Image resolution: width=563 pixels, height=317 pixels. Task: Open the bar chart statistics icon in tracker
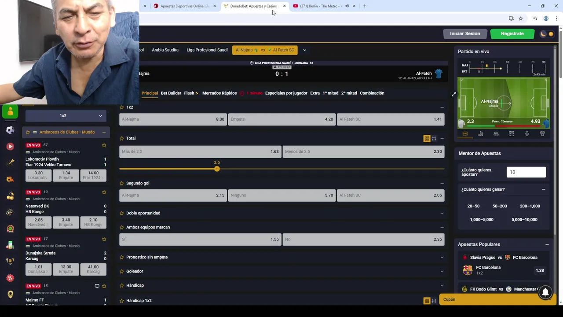tap(480, 134)
